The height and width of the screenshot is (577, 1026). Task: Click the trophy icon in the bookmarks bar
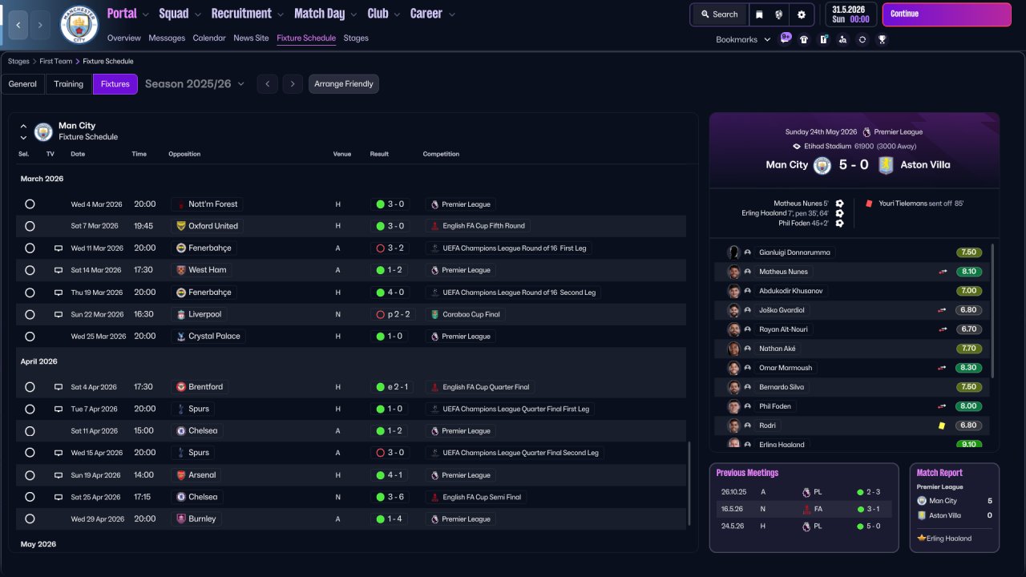tap(882, 39)
